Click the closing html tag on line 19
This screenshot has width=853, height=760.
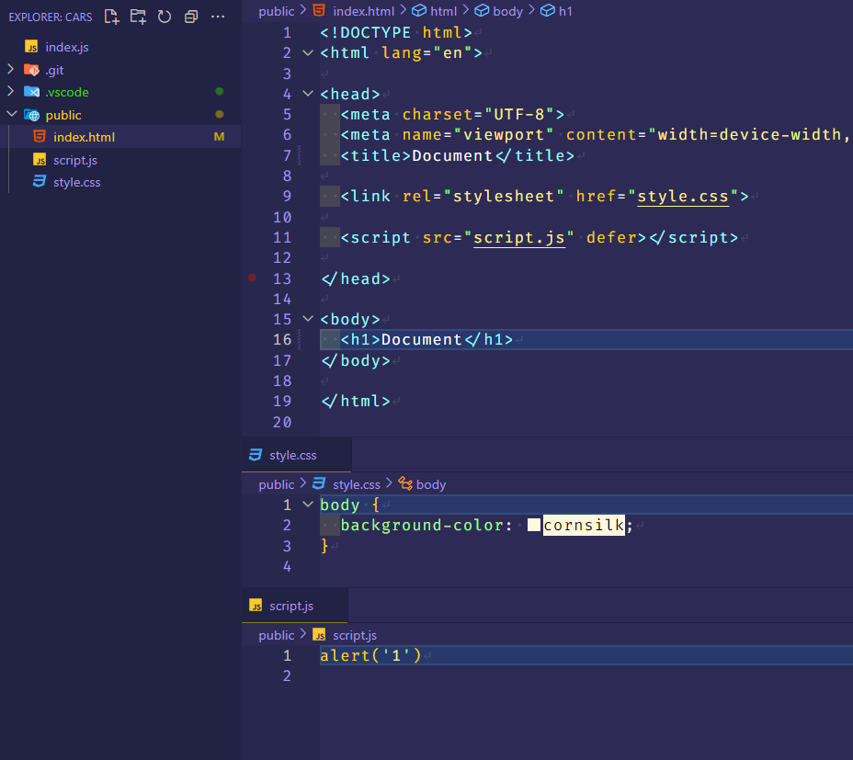pyautogui.click(x=356, y=401)
